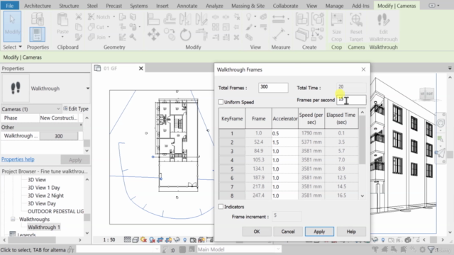
Task: Select the Rotate tool icon
Action: pos(185,35)
